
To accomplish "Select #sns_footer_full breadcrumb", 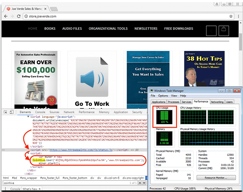I will click(50, 178).
